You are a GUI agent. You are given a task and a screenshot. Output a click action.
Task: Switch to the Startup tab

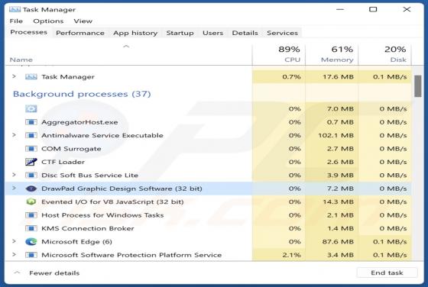(180, 33)
